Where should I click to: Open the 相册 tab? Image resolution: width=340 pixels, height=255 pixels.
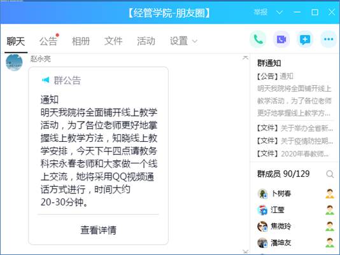click(81, 41)
